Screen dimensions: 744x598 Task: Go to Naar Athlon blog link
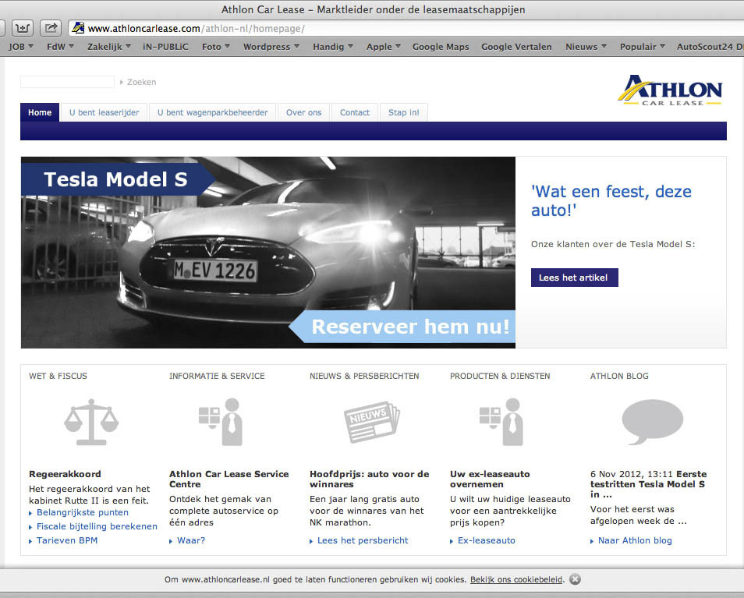[x=635, y=540]
